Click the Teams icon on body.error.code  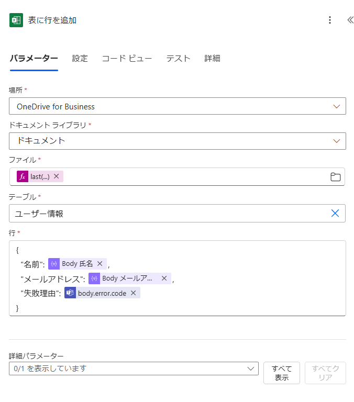click(x=70, y=293)
